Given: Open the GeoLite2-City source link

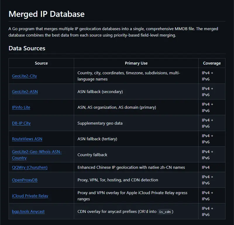Looking at the screenshot, I should [x=25, y=76].
